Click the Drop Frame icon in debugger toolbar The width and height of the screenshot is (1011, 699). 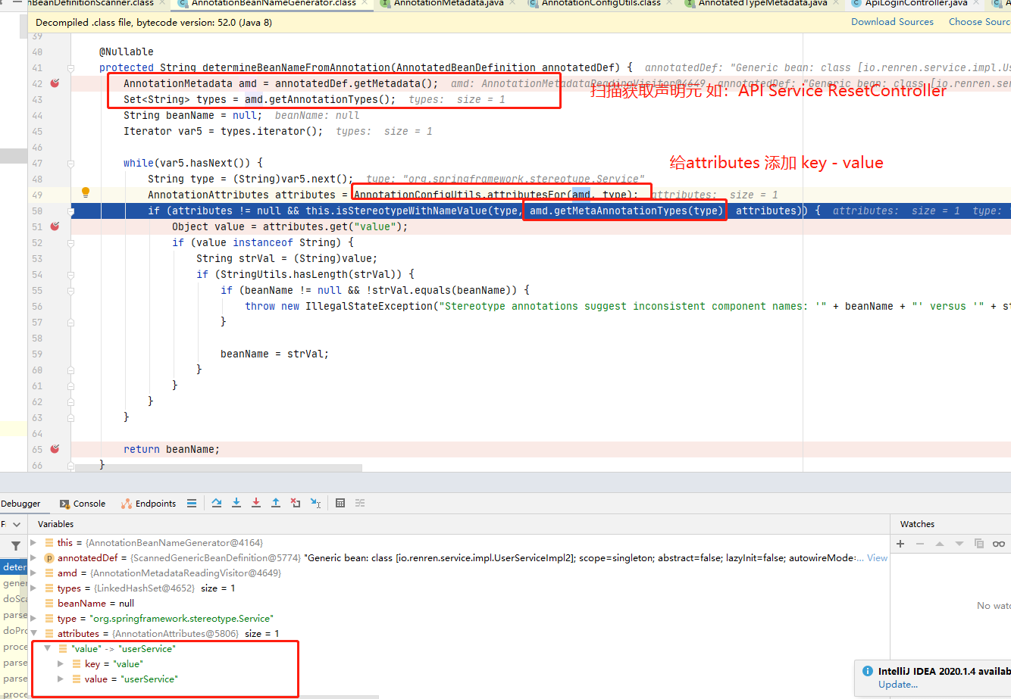click(296, 502)
